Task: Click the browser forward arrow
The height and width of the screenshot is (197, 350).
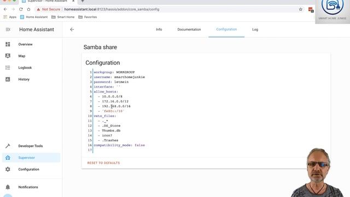Action: click(x=13, y=9)
